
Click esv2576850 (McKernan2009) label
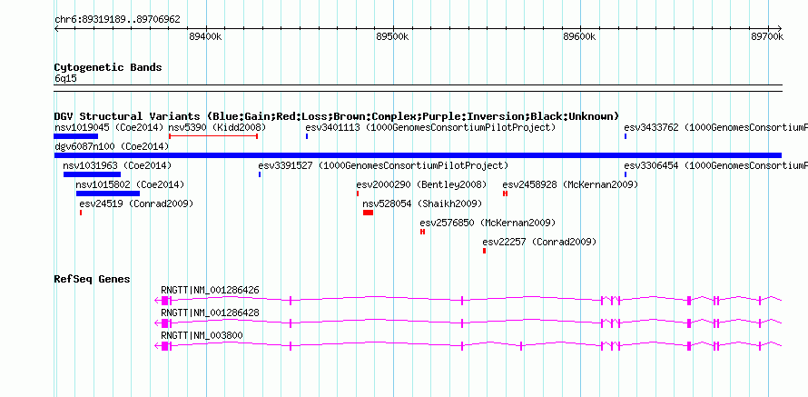[x=488, y=223]
